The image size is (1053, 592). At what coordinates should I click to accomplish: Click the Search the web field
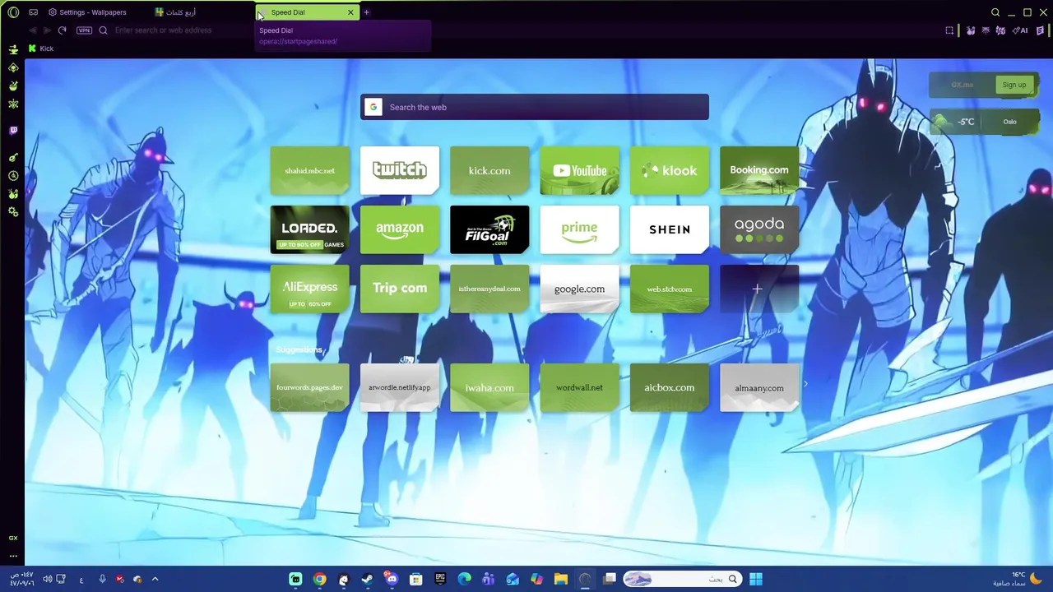coord(535,107)
